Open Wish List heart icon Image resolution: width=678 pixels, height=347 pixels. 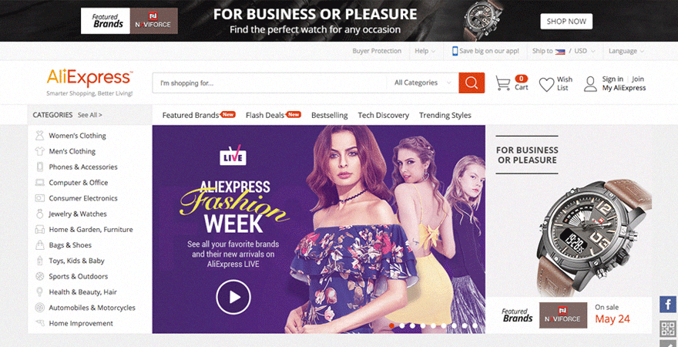[x=546, y=84]
